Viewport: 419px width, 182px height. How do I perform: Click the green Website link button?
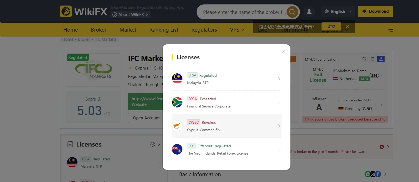(145, 102)
